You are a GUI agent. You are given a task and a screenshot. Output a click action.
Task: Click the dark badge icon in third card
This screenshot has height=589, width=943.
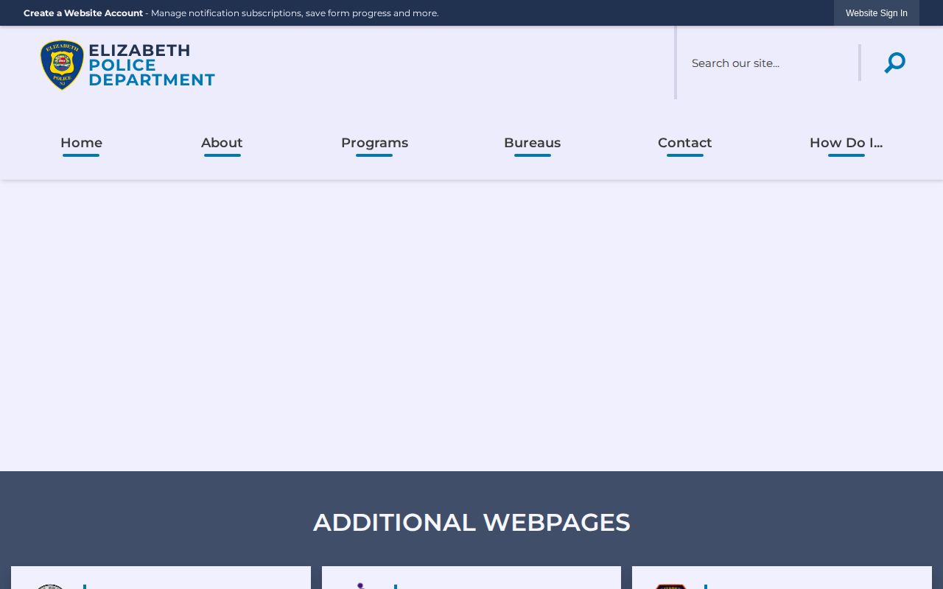[670, 586]
